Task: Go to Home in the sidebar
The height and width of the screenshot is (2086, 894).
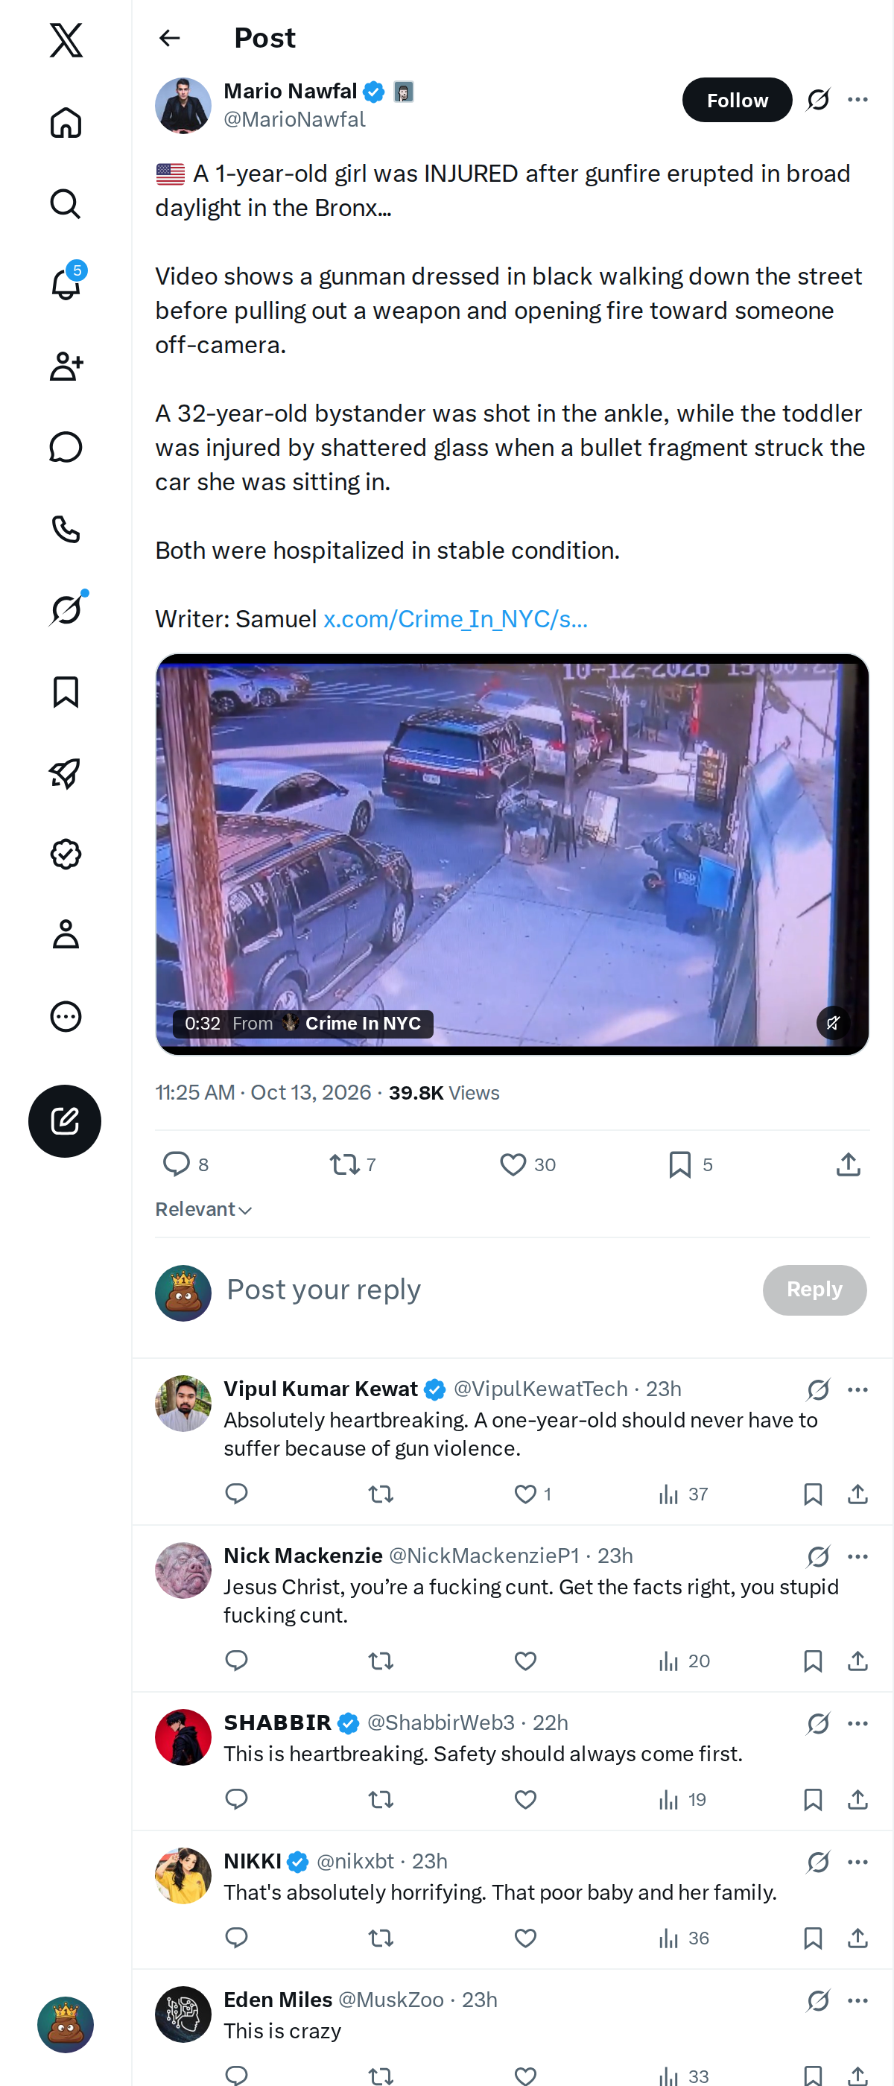Action: (66, 122)
